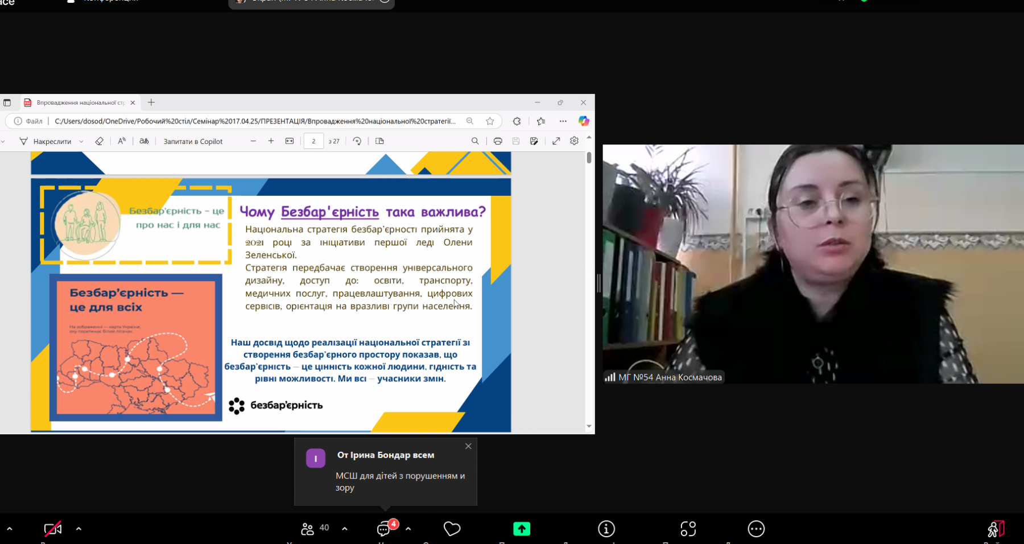Image resolution: width=1024 pixels, height=544 pixels.
Task: Dismiss the Ірина Бондар chat notification
Action: point(468,446)
